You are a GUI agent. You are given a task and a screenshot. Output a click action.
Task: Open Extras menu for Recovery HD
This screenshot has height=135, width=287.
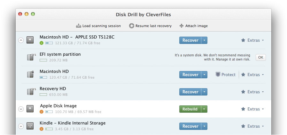pyautogui.click(x=252, y=92)
